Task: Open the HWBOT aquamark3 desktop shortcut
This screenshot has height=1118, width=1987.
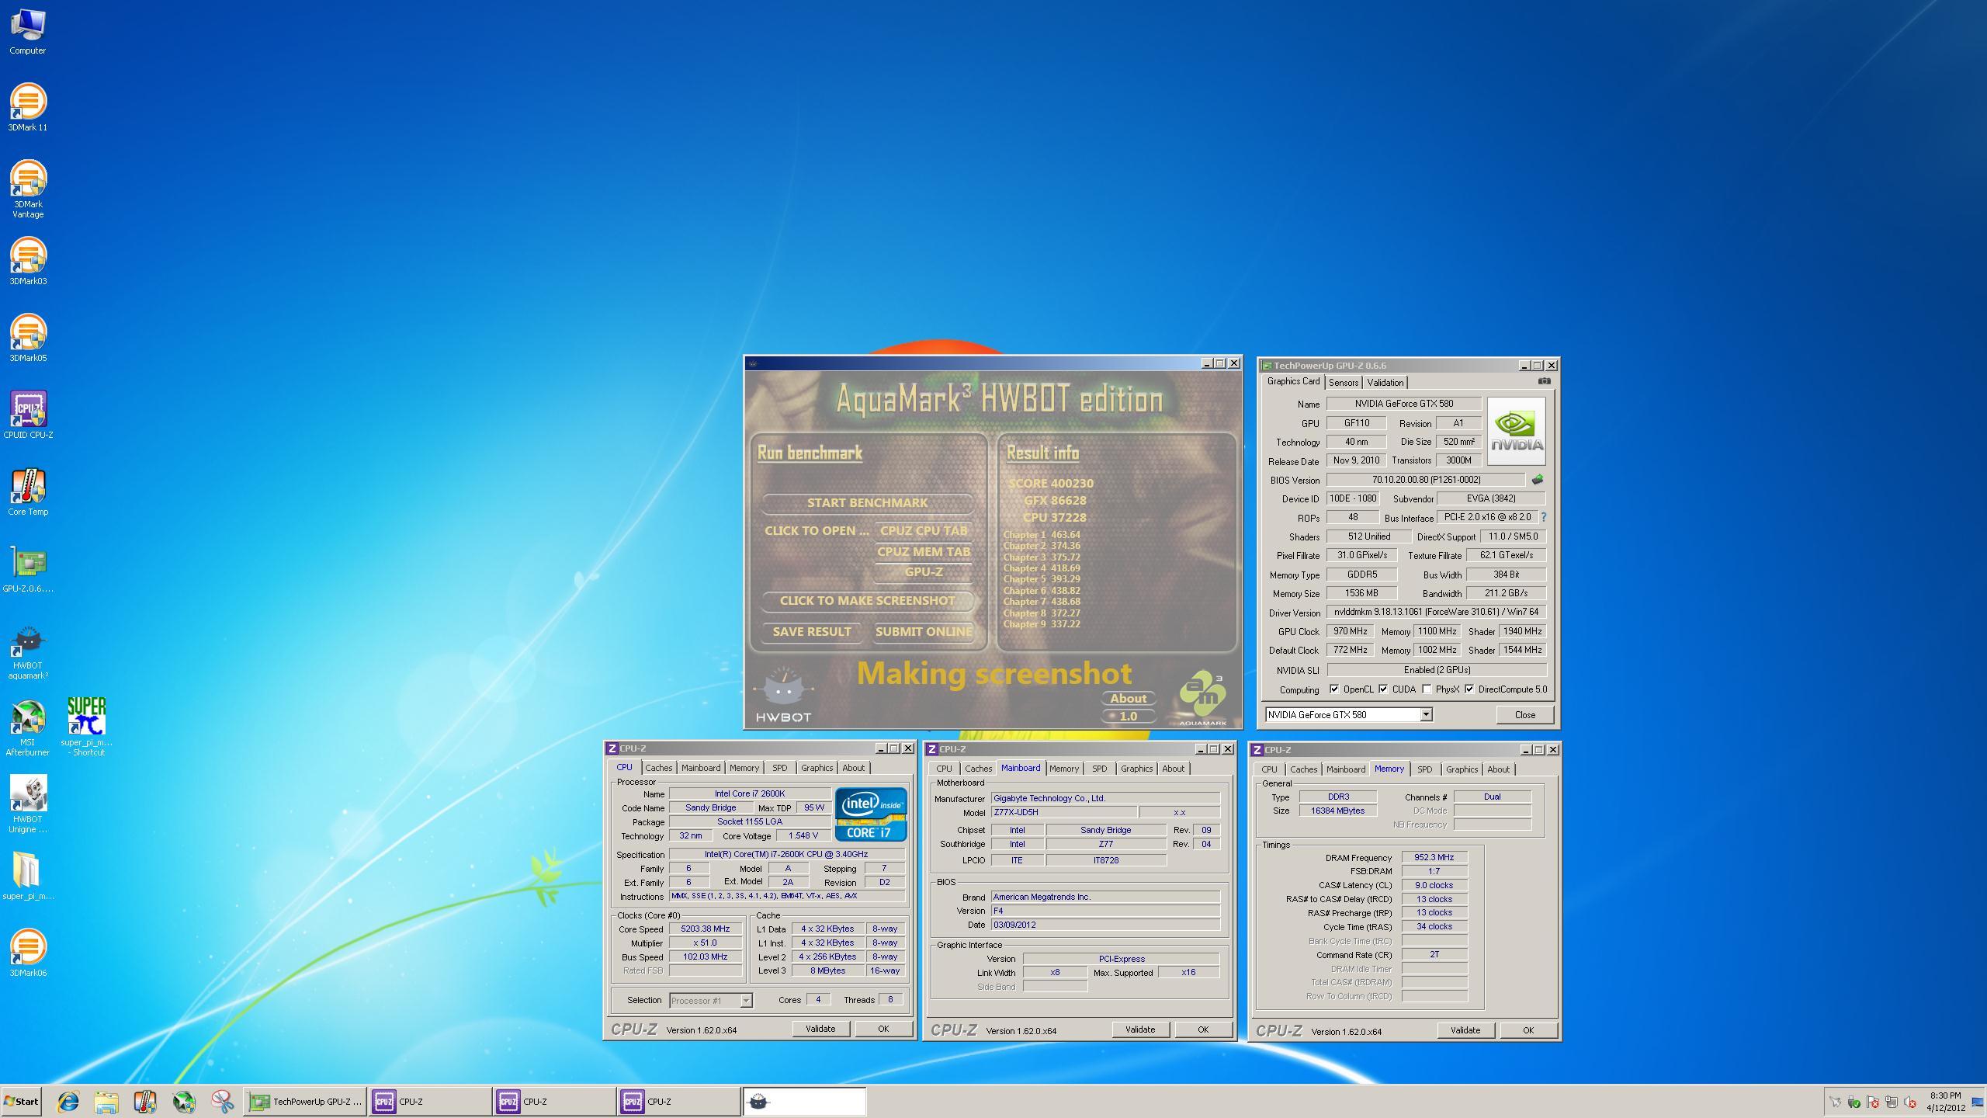Action: tap(28, 651)
